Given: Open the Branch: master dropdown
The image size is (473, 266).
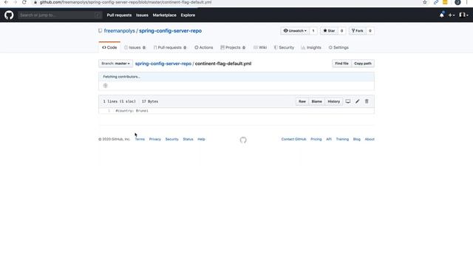Looking at the screenshot, I should click(115, 64).
